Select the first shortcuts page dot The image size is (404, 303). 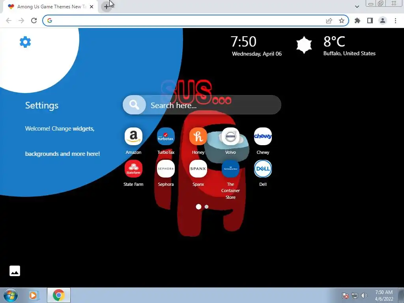pyautogui.click(x=198, y=207)
